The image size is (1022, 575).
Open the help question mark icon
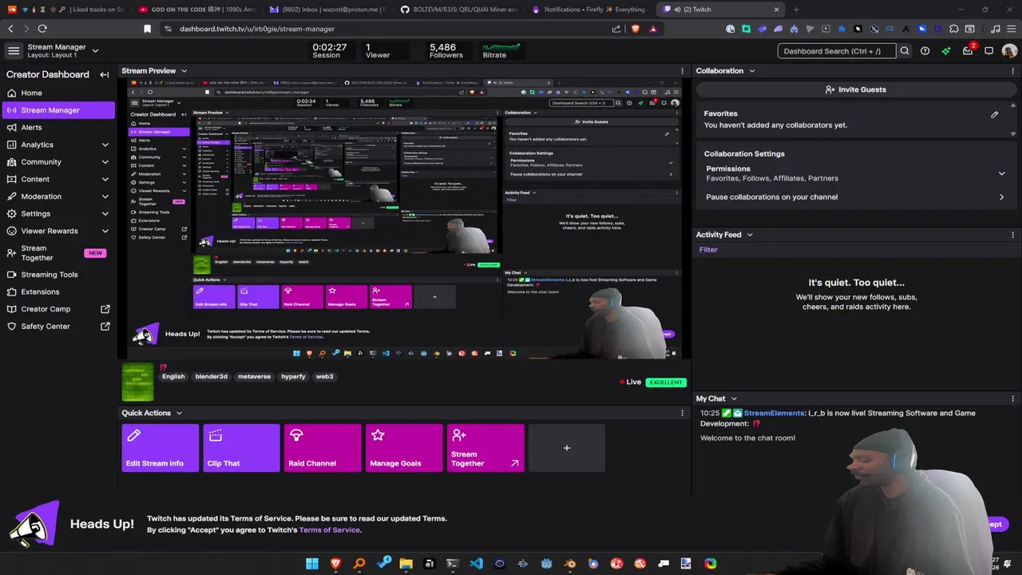(x=925, y=51)
